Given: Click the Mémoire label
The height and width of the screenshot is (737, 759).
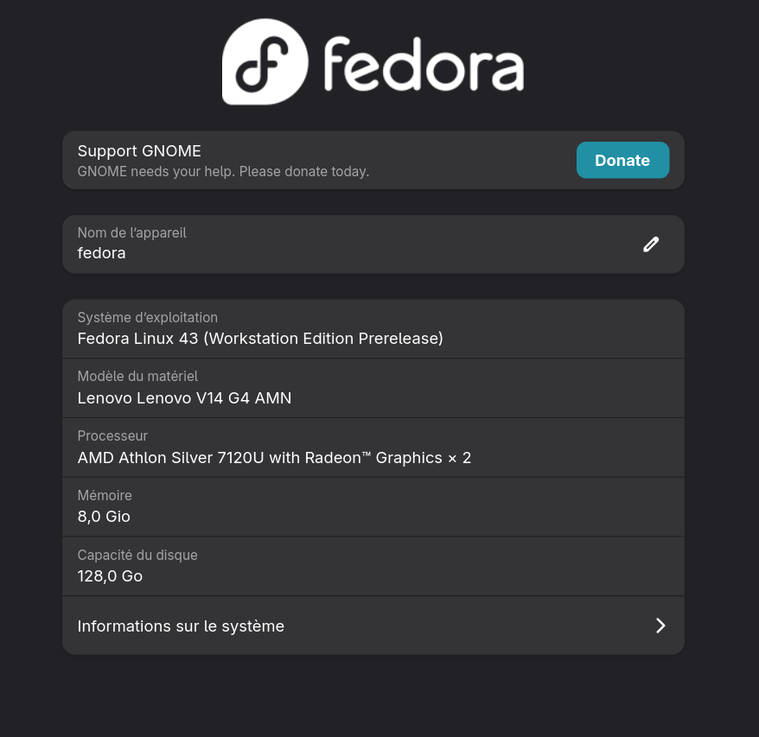Looking at the screenshot, I should pos(105,495).
